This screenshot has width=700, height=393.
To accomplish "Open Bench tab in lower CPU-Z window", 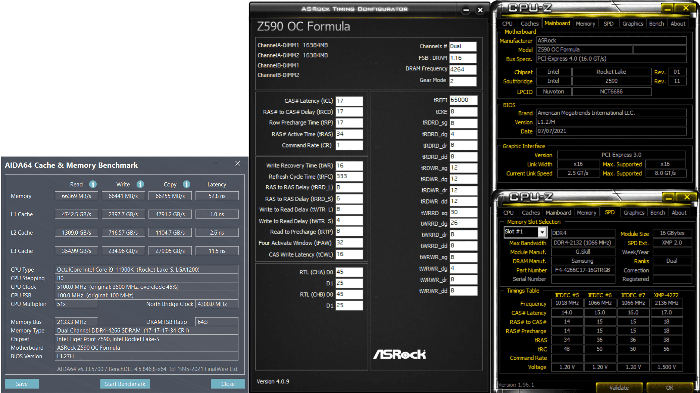I will (657, 213).
